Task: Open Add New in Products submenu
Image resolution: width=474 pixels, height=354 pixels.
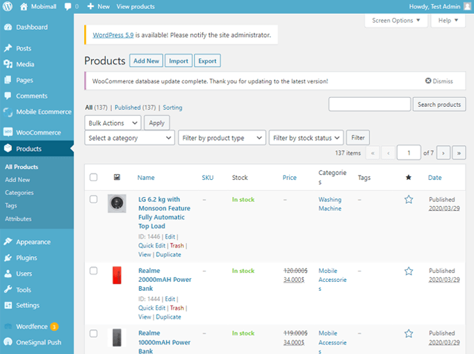Action: tap(17, 180)
